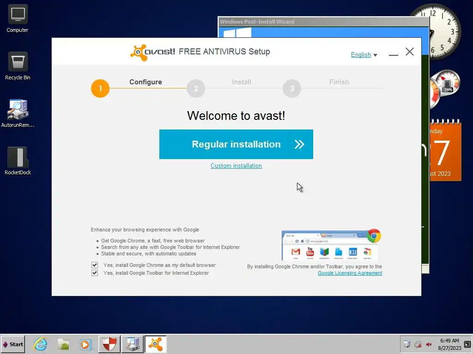Click the Install step label

241,82
